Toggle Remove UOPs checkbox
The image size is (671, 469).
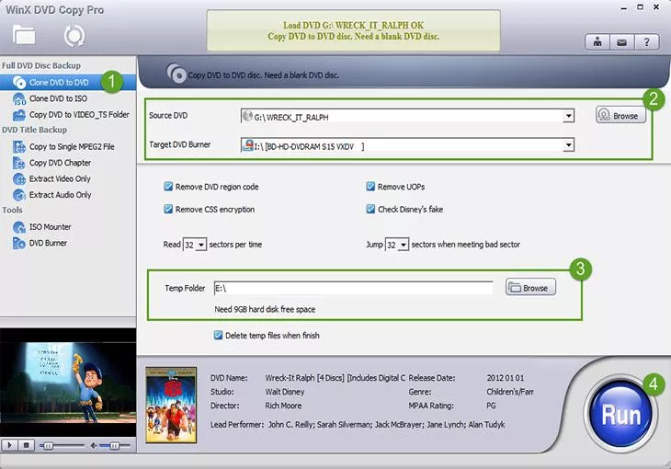pyautogui.click(x=370, y=187)
